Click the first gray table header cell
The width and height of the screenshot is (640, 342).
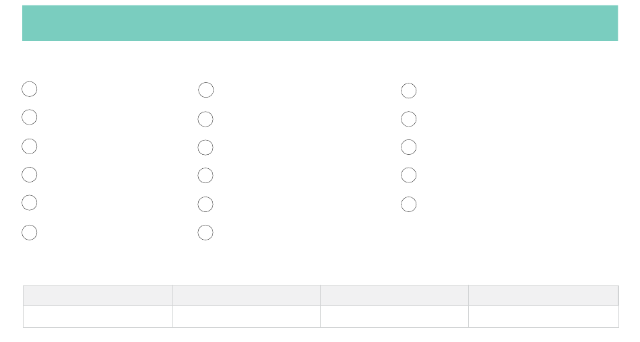click(98, 296)
